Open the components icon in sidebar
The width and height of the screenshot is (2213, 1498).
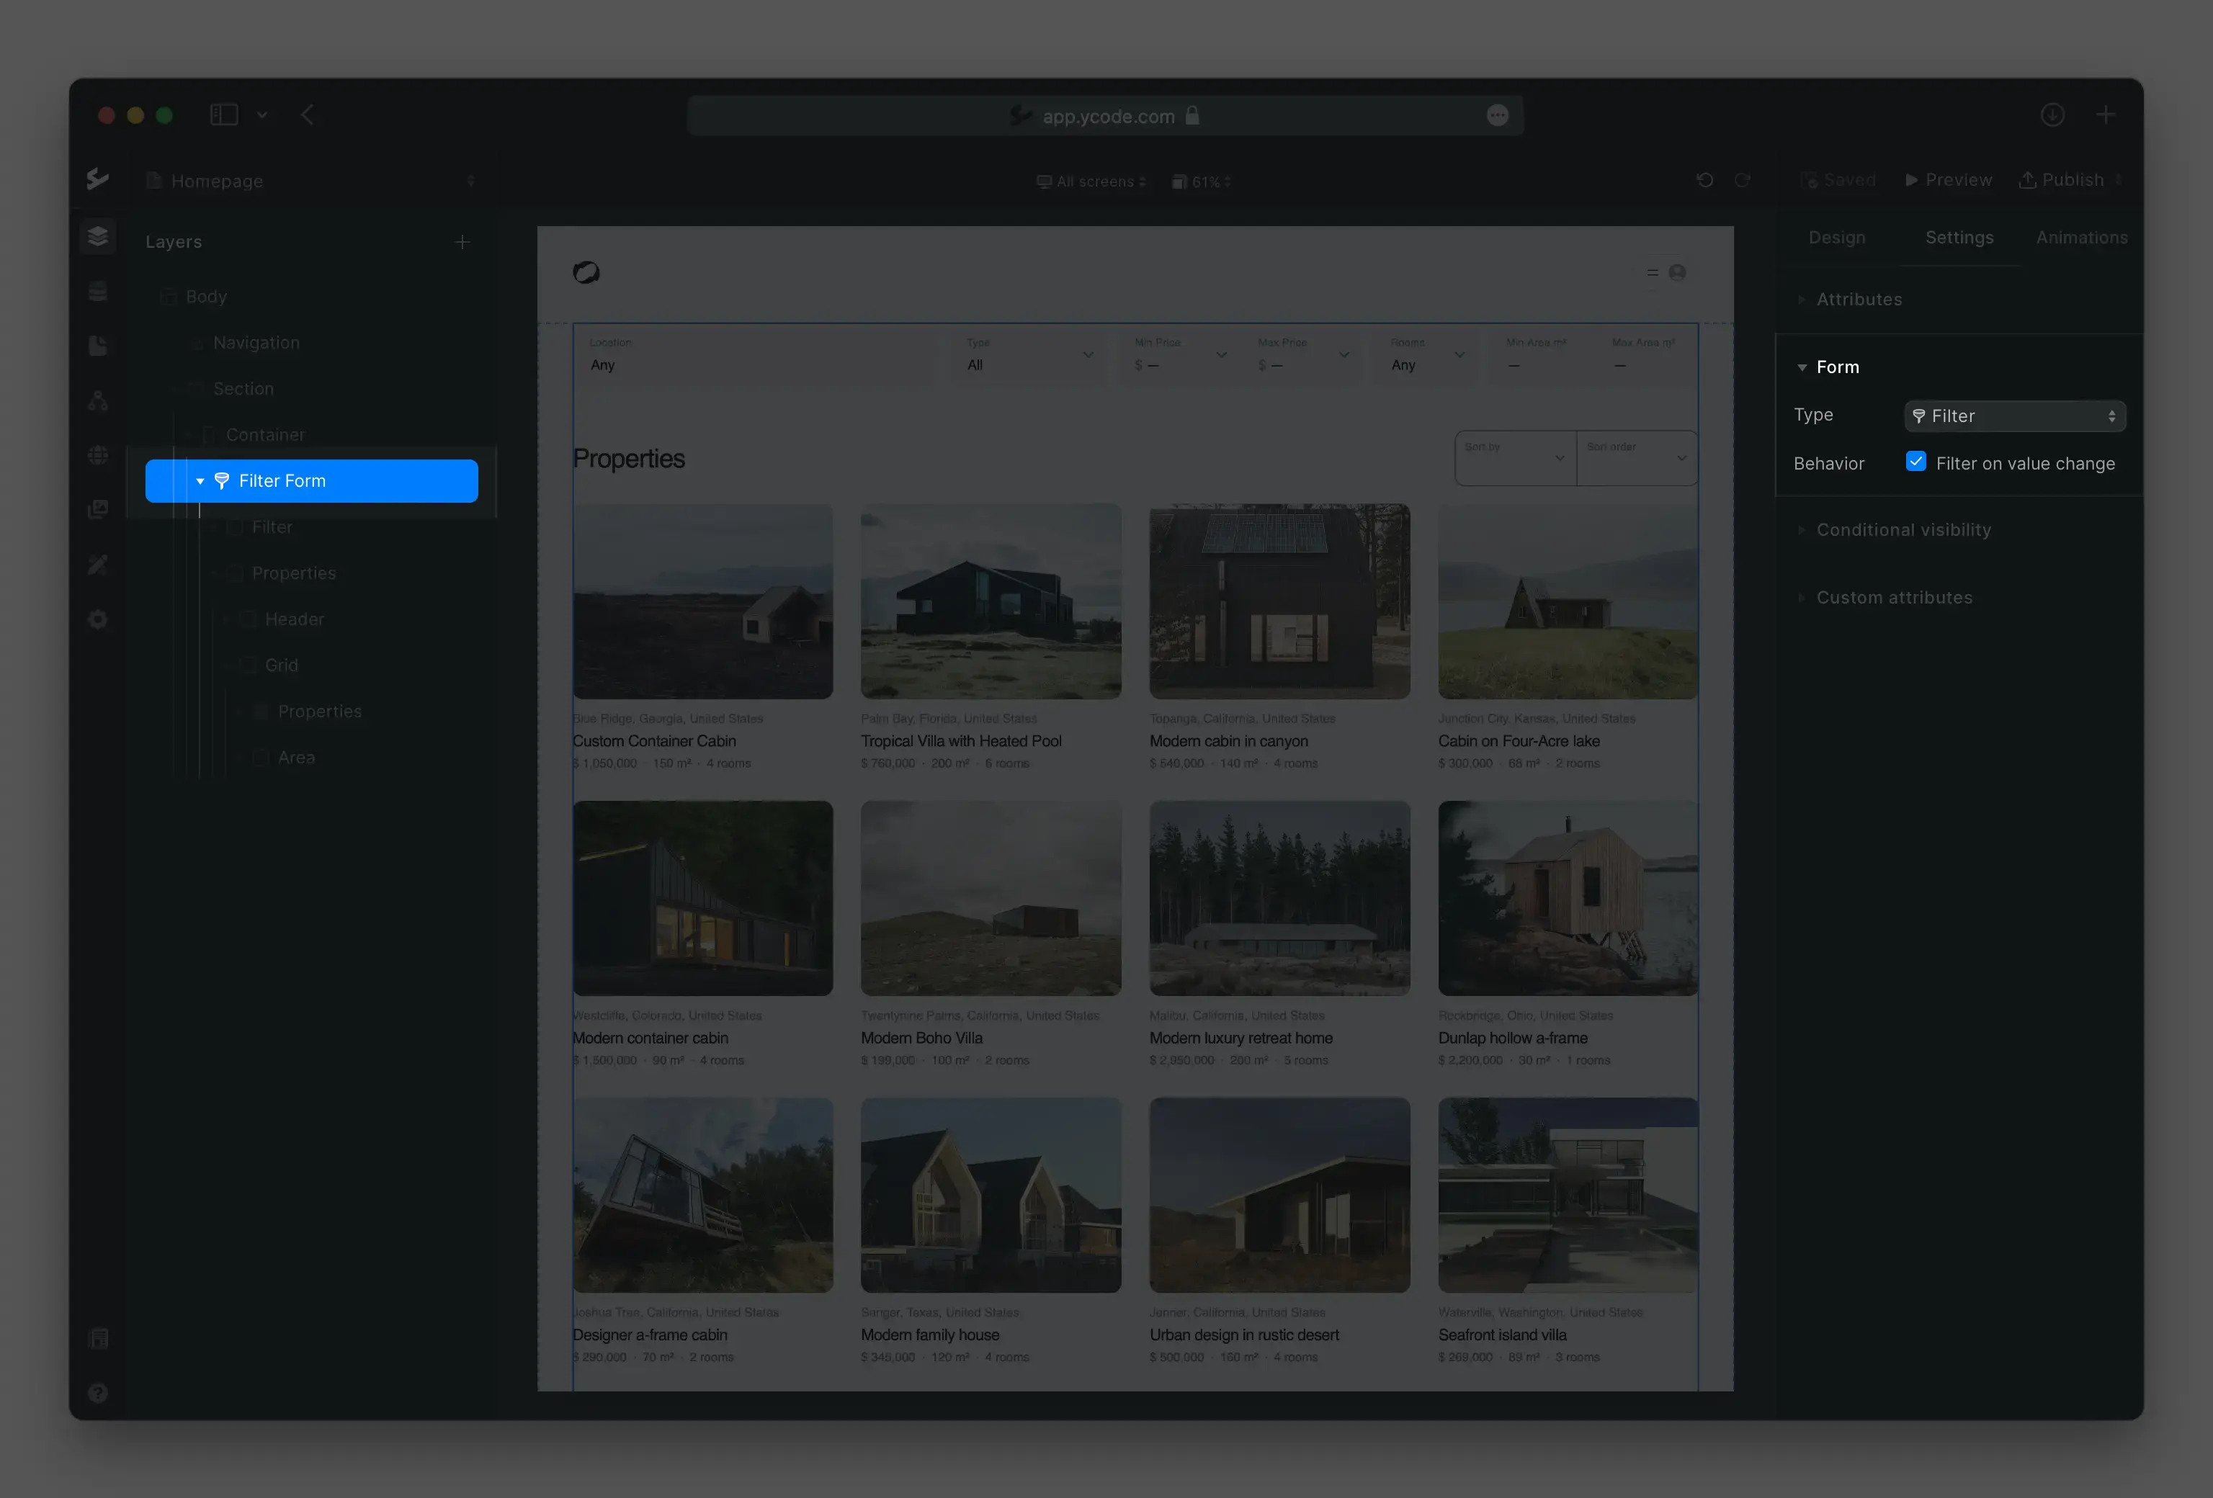[97, 400]
